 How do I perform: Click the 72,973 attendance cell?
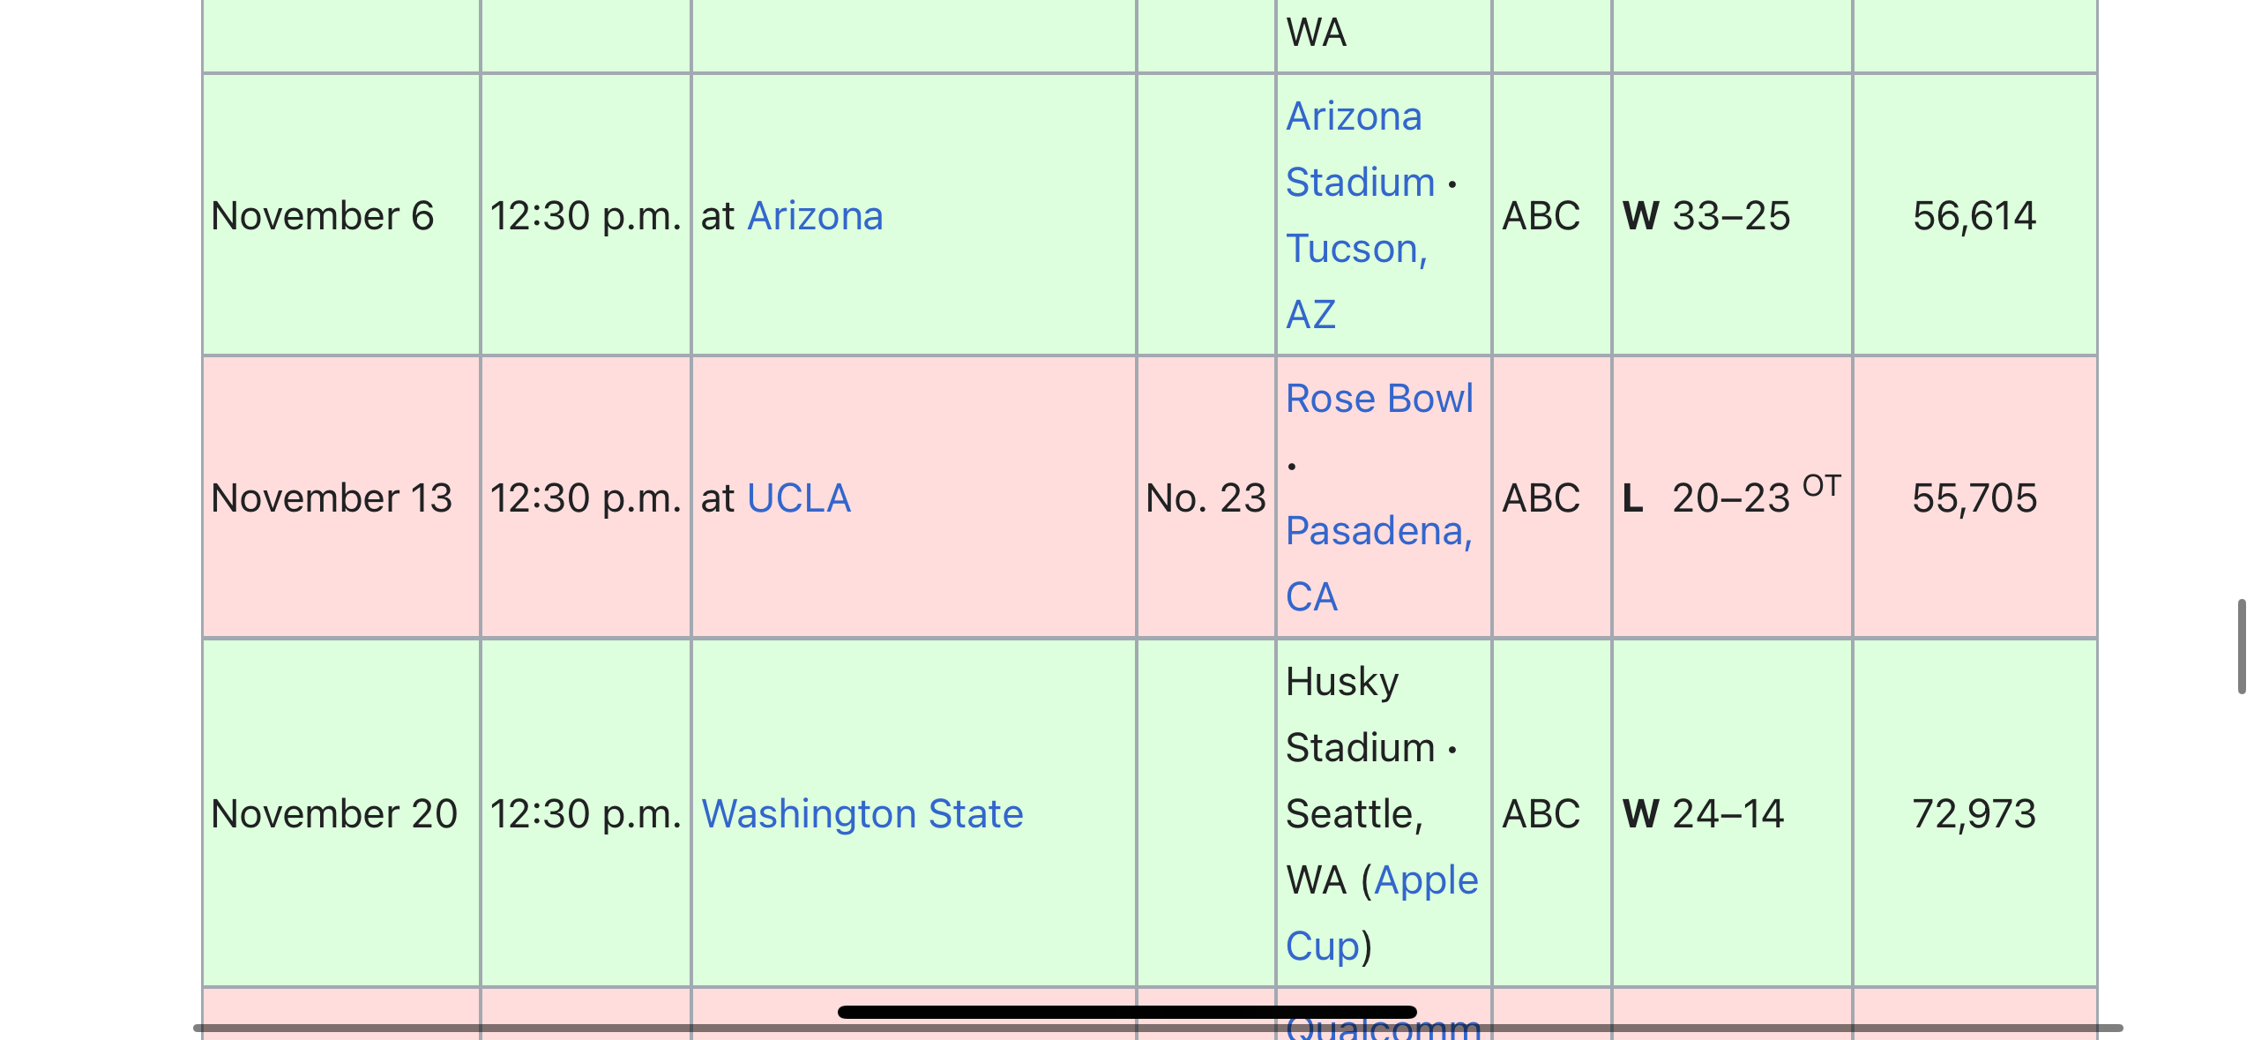tap(1974, 813)
